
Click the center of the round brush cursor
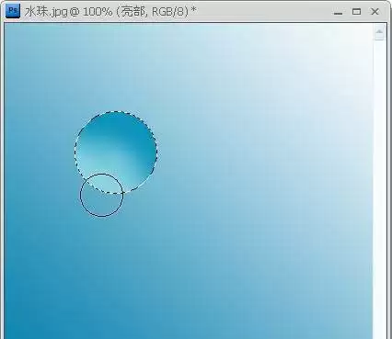coord(101,195)
